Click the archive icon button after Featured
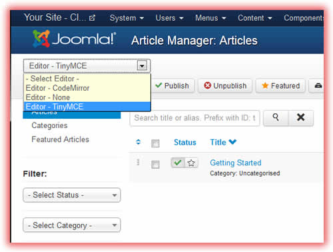Screen dimensions: 333x252 pyautogui.click(x=317, y=86)
